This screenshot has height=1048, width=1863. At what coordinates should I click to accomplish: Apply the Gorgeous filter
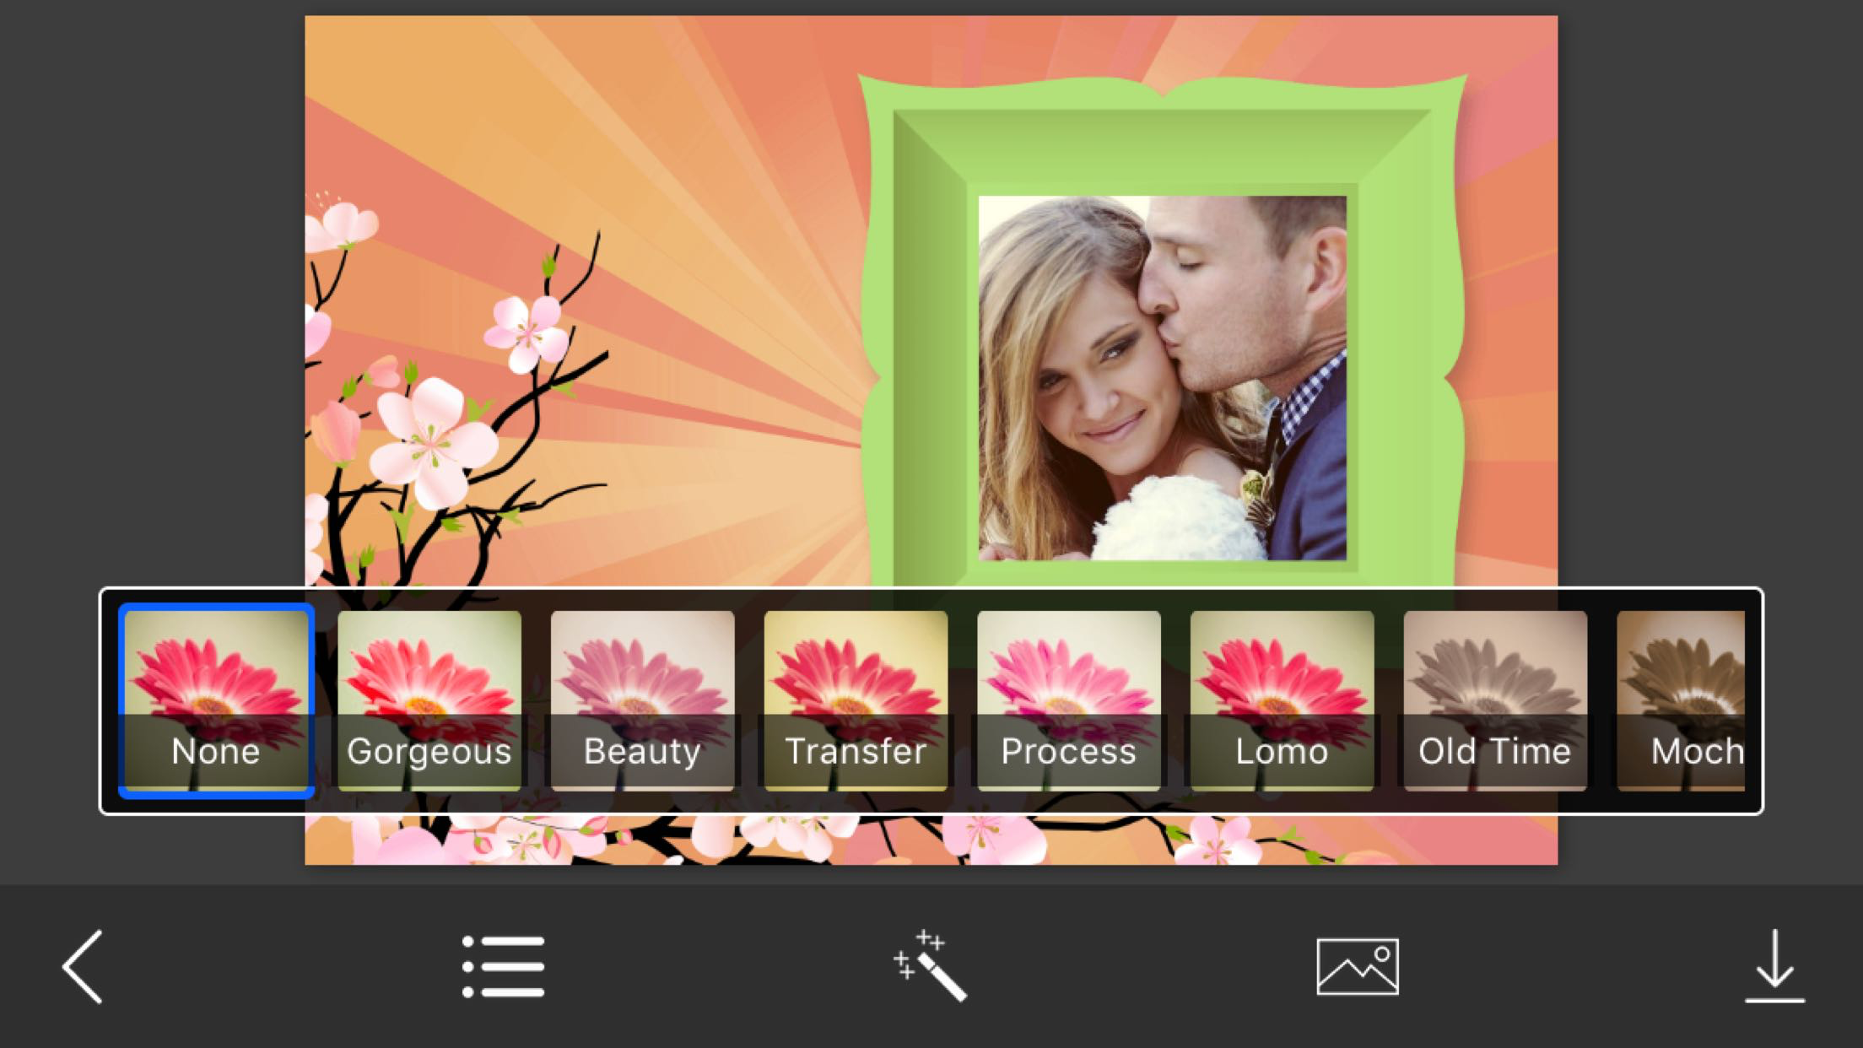(x=429, y=700)
